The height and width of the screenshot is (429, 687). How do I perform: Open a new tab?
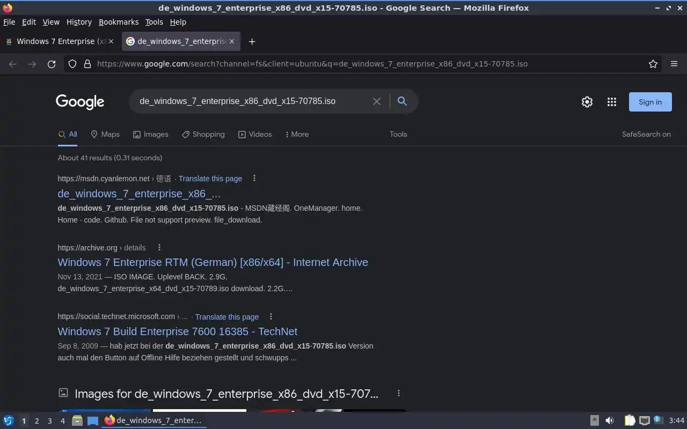pos(252,41)
